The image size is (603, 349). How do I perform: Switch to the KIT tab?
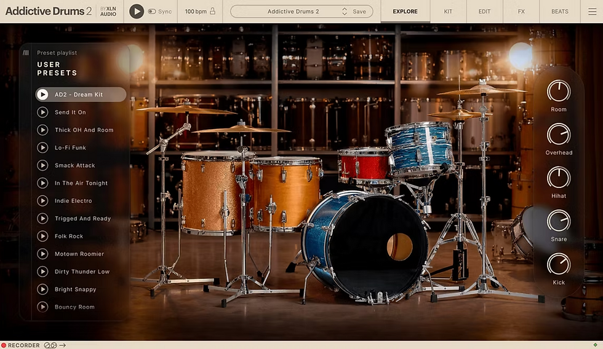coord(448,12)
